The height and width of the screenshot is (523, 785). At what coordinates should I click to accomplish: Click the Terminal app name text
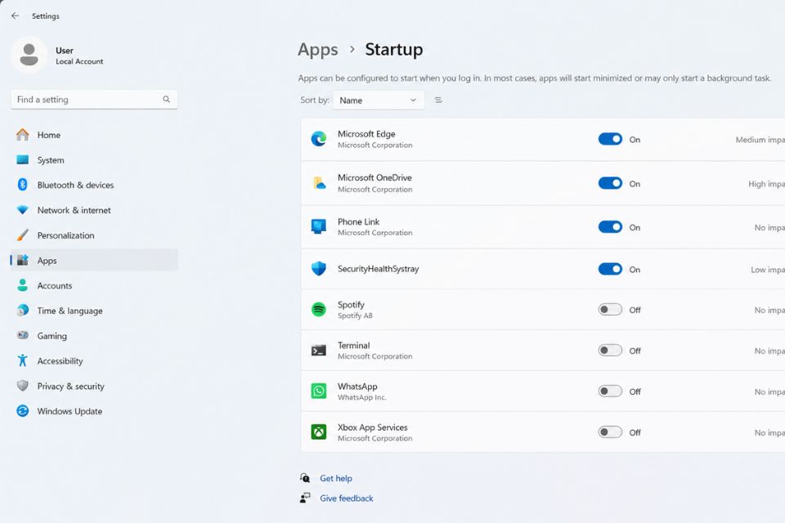[x=353, y=346]
